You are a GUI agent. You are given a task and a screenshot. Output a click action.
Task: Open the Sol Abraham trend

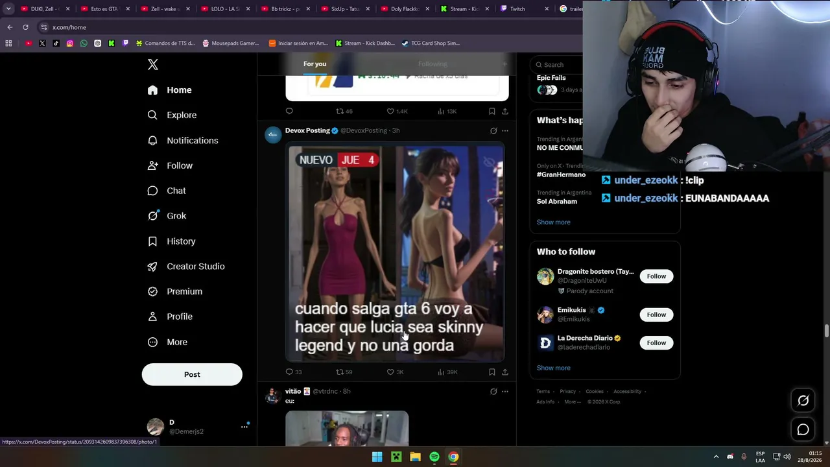pyautogui.click(x=556, y=201)
